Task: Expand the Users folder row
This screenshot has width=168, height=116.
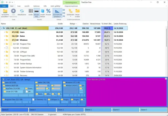Action: 4,32
